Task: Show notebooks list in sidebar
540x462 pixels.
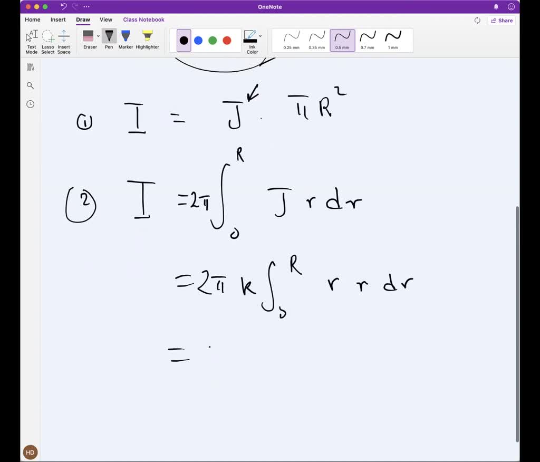Action: tap(30, 66)
